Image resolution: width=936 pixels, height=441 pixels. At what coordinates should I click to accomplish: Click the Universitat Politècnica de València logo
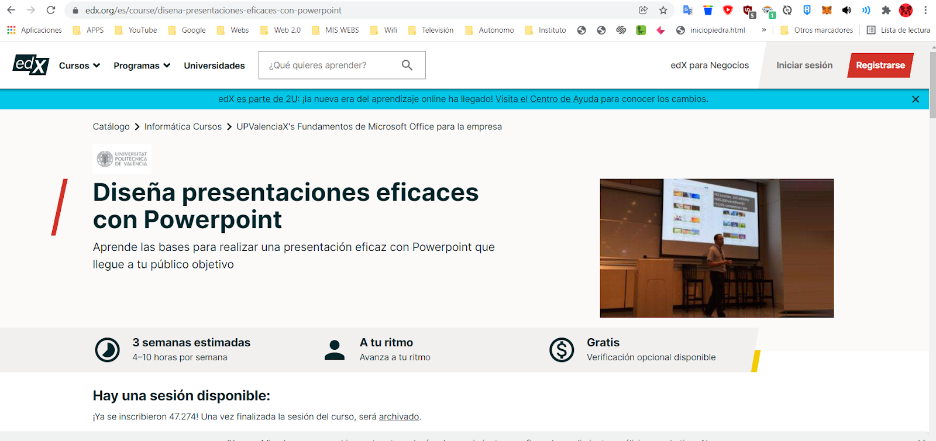point(122,159)
